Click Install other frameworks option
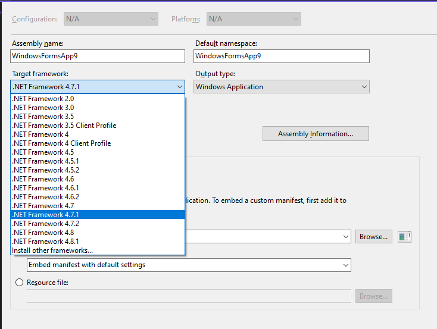Viewport: 437px width, 329px height. (98, 250)
